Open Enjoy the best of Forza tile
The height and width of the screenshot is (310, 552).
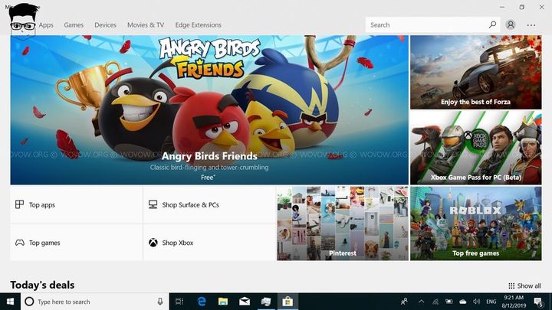pyautogui.click(x=475, y=72)
